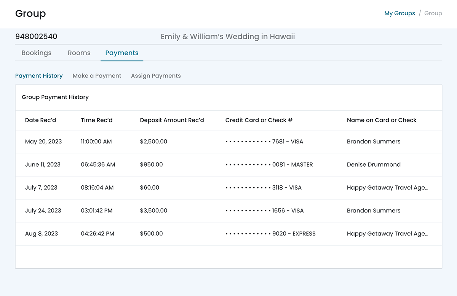Click Emily & William's Wedding in Hawaii title
The image size is (457, 296).
(x=228, y=37)
